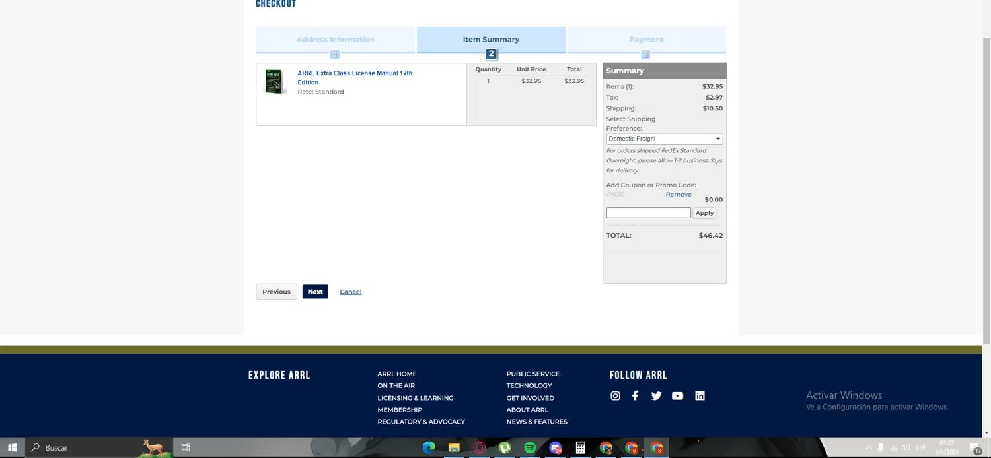Click the Tax amount $2.97
Screen dimensions: 991x458
click(x=714, y=98)
